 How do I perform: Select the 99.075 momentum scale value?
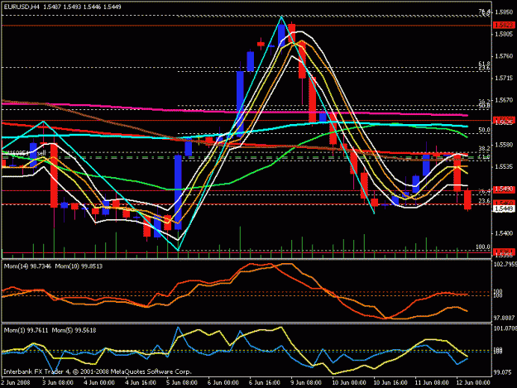(503, 372)
